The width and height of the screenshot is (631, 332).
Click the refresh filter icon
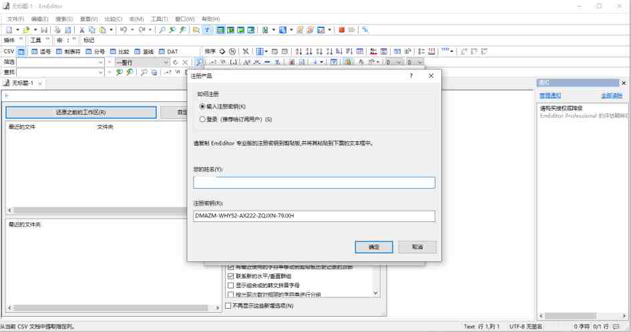176,62
